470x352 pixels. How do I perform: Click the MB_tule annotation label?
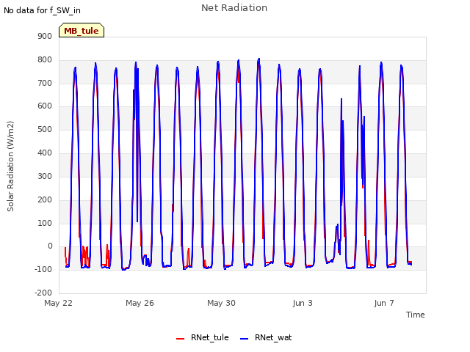point(82,30)
